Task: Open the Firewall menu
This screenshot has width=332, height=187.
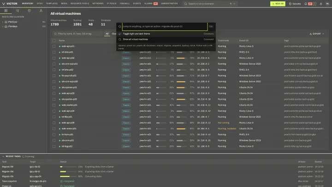Action: [x=125, y=4]
